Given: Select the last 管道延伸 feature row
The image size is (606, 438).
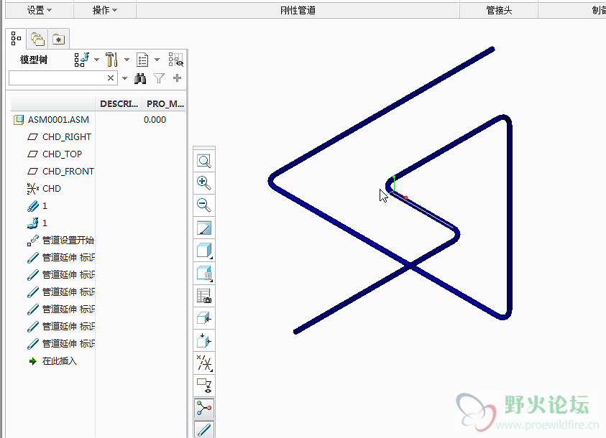Looking at the screenshot, I should point(68,343).
